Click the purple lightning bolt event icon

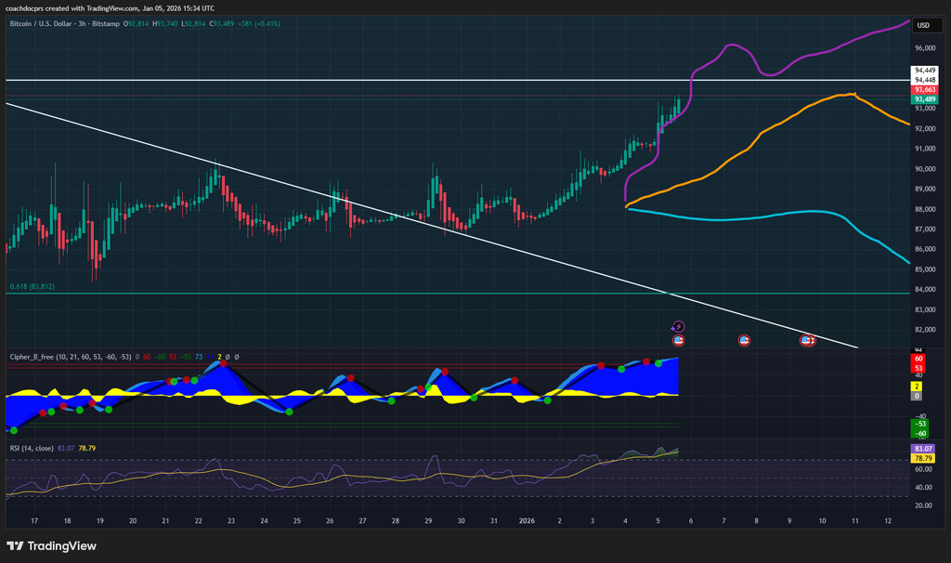[678, 327]
